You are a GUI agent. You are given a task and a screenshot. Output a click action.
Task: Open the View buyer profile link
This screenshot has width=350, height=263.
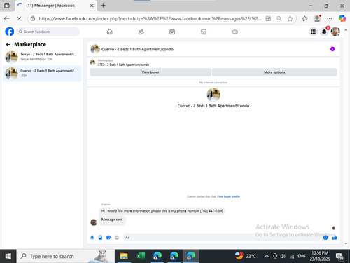[x=228, y=196]
